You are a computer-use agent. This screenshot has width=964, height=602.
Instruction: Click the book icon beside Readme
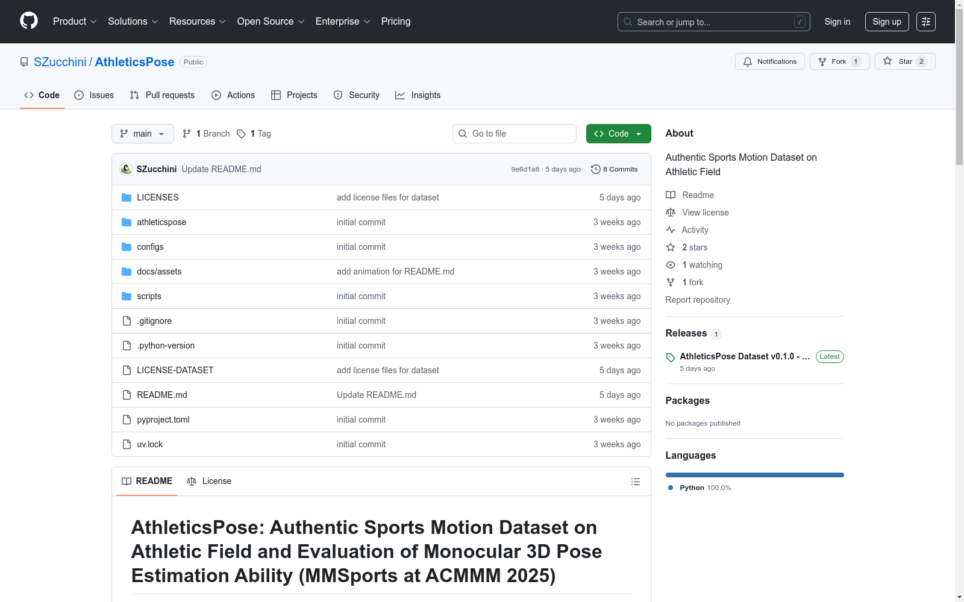[x=671, y=195]
